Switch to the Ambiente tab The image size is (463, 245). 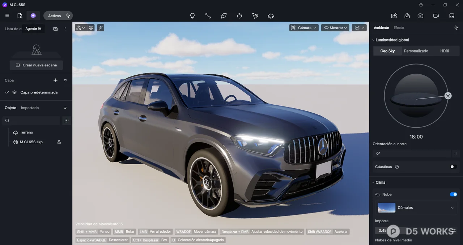(381, 28)
